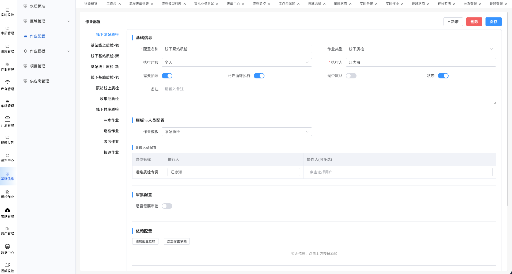
Task: Open 视频监控 camera icon
Action: [7, 265]
